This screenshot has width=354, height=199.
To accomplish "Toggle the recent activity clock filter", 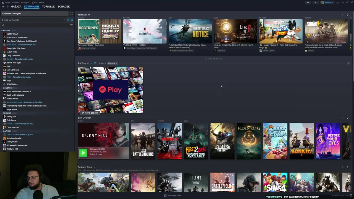I will point(68,20).
